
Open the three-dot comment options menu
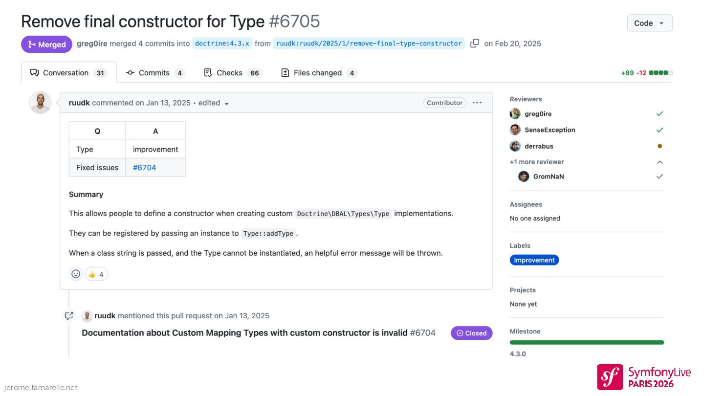pos(477,103)
